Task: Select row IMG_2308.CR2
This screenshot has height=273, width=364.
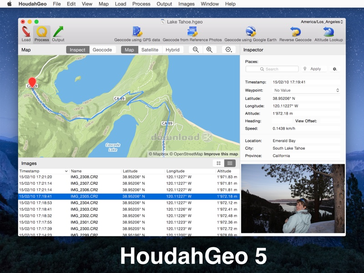Action: [129, 177]
